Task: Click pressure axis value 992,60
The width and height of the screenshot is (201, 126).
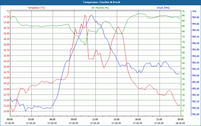Action: [196, 89]
